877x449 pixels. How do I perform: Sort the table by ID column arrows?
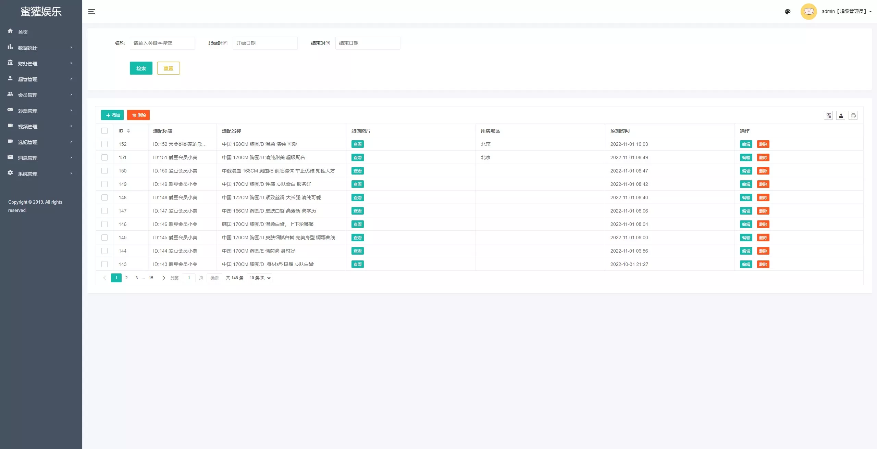128,131
